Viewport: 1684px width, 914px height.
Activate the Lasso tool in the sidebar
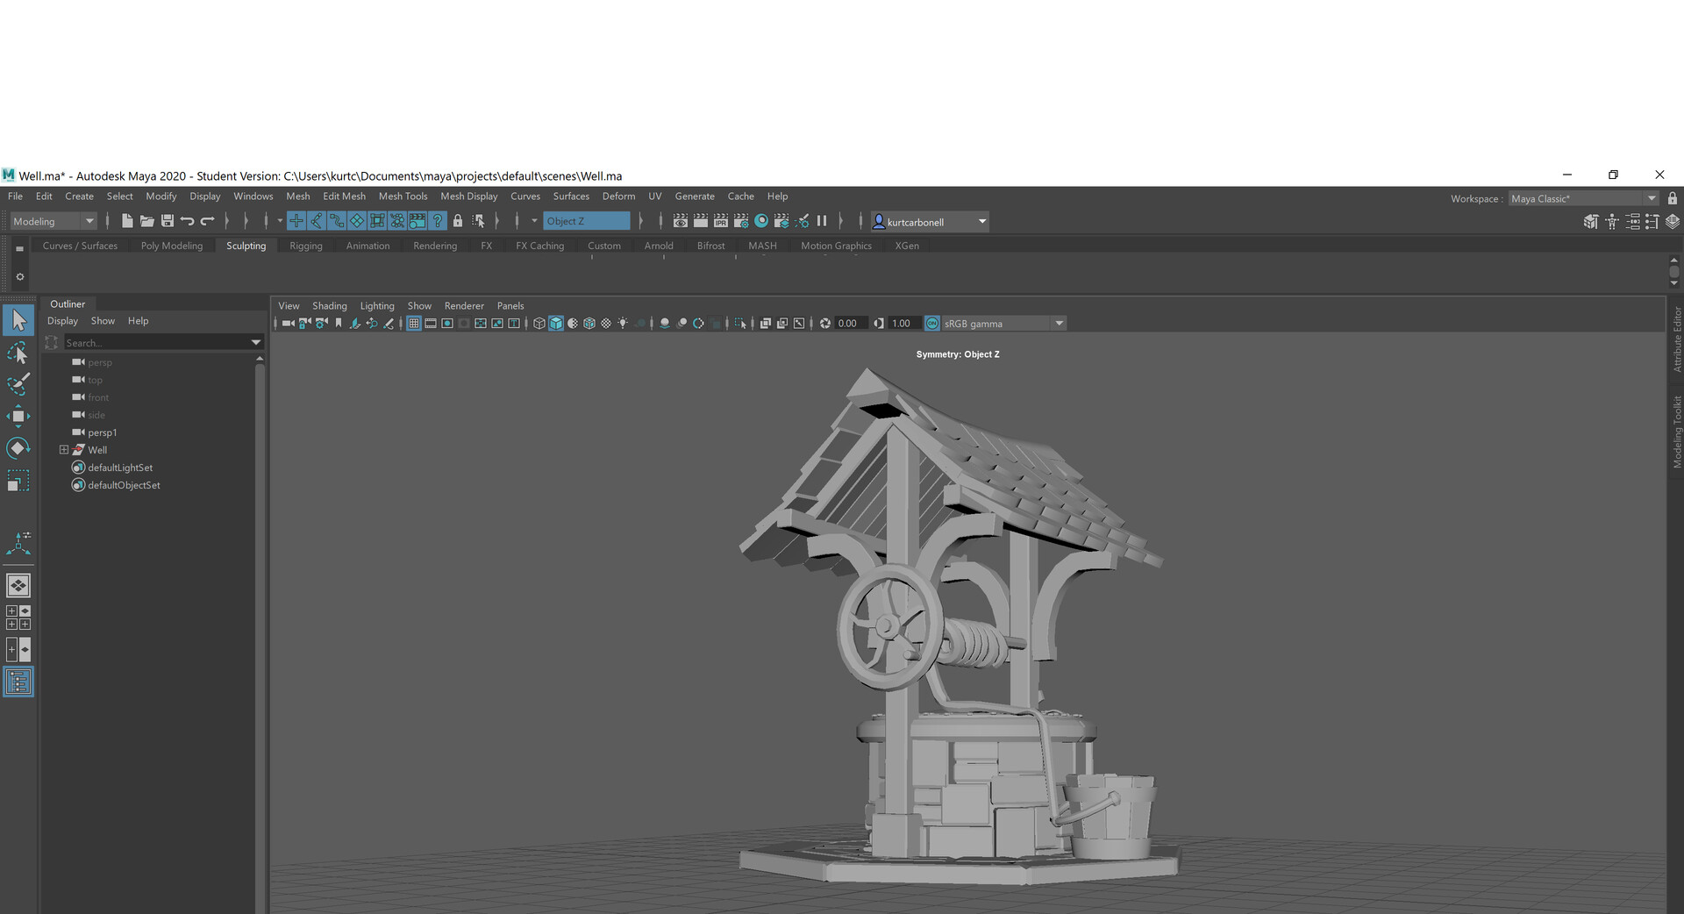coord(18,353)
